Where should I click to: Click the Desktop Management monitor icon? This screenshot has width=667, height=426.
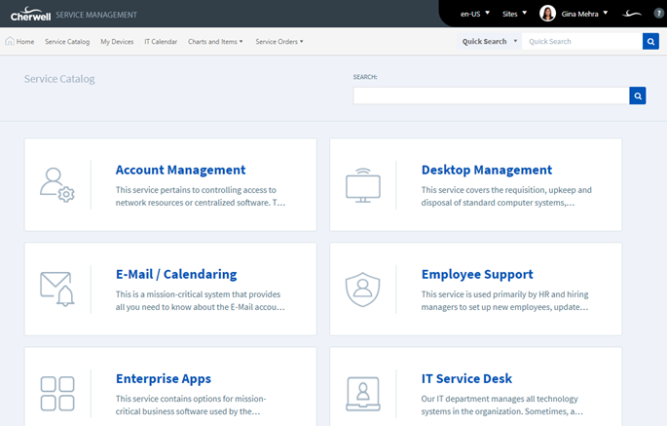coord(362,184)
